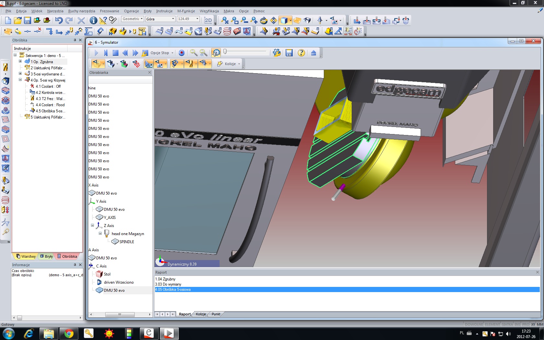This screenshot has width=544, height=340.
Task: Undo the last action
Action: click(x=59, y=20)
